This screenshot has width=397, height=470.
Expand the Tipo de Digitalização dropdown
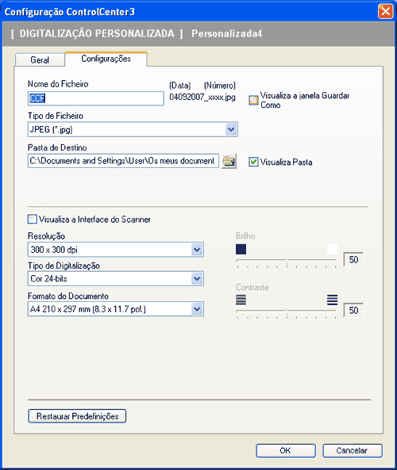197,279
